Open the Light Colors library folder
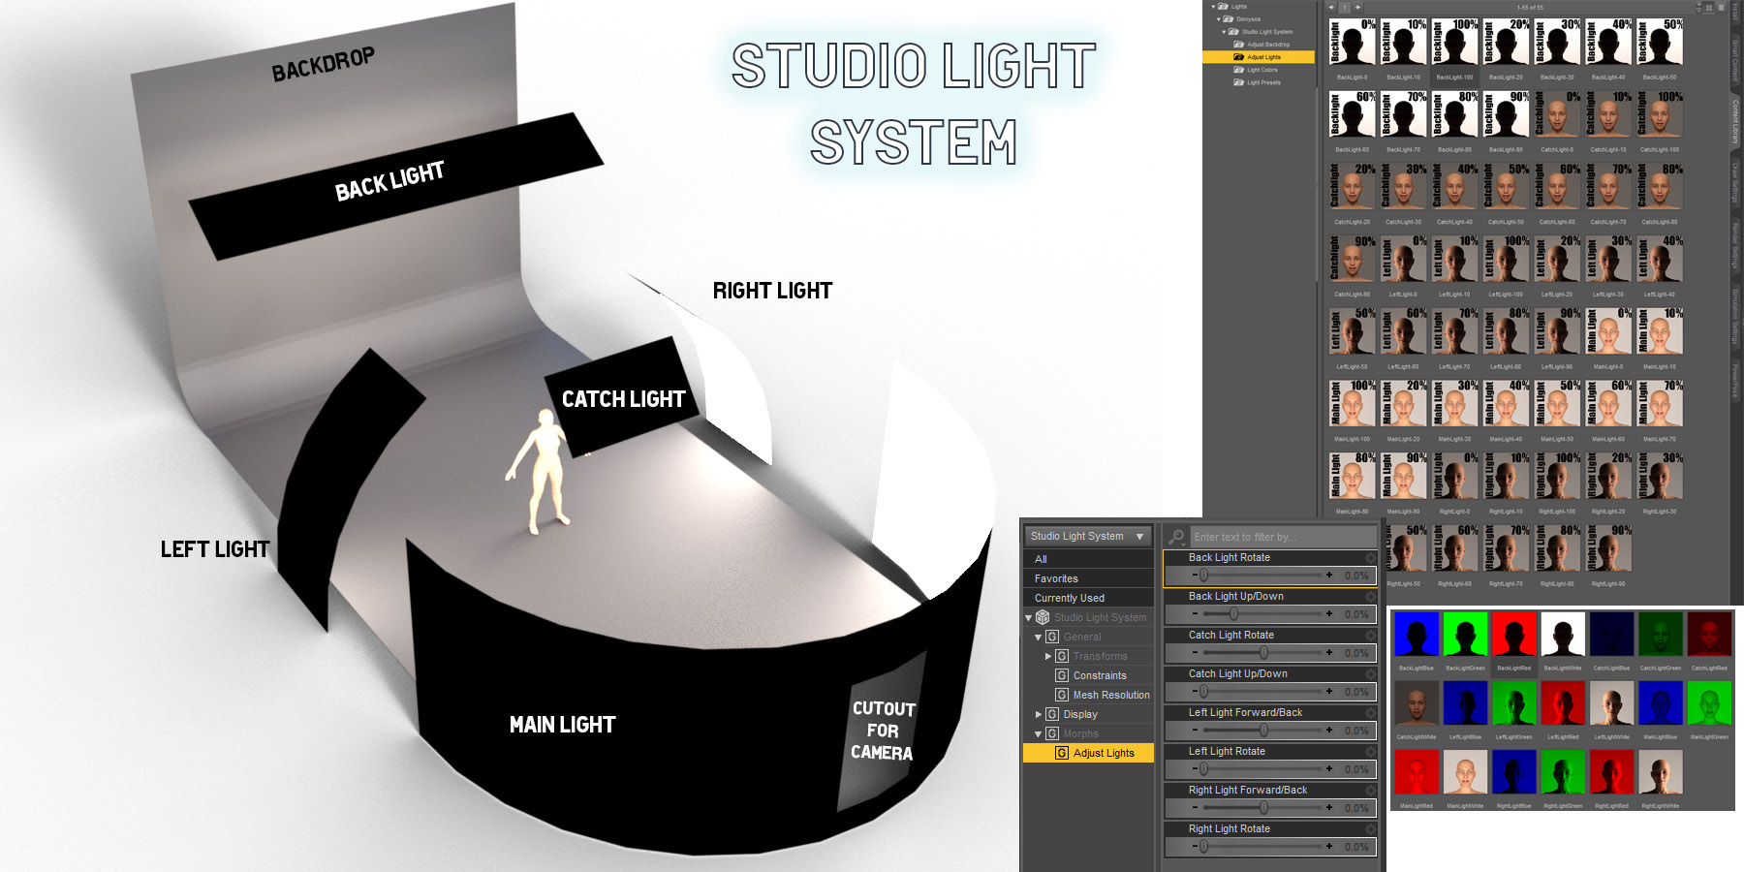 (1261, 70)
